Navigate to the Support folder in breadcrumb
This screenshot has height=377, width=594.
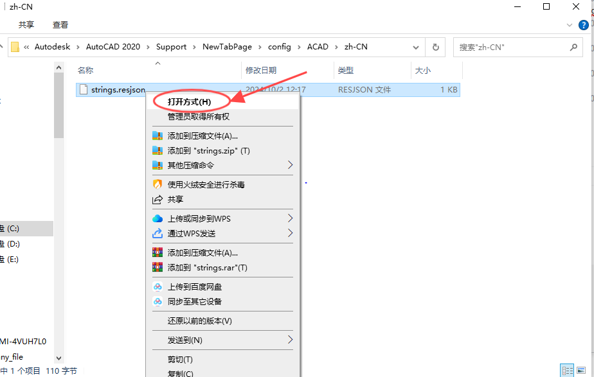tap(171, 47)
